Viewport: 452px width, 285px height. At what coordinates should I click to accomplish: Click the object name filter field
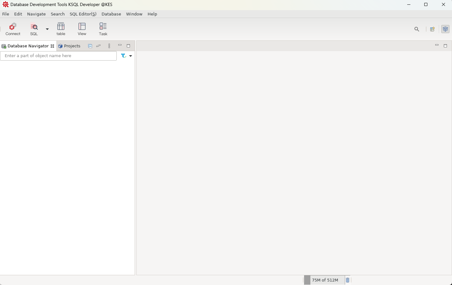pyautogui.click(x=58, y=56)
